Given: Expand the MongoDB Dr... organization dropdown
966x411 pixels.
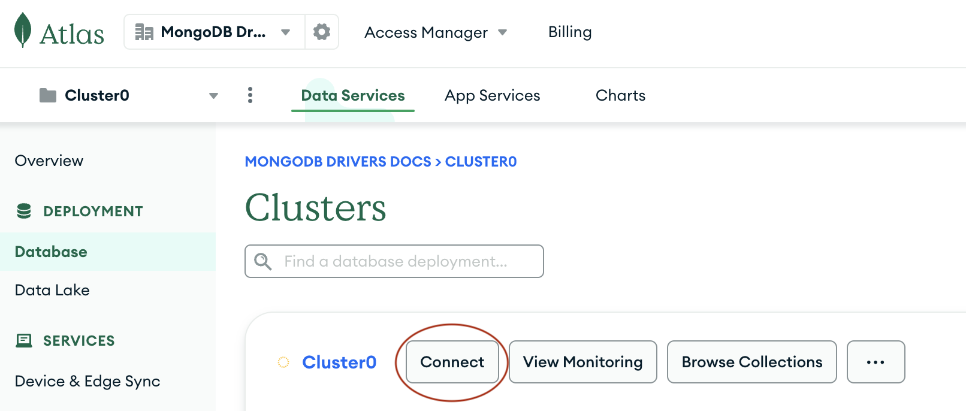Looking at the screenshot, I should [286, 32].
